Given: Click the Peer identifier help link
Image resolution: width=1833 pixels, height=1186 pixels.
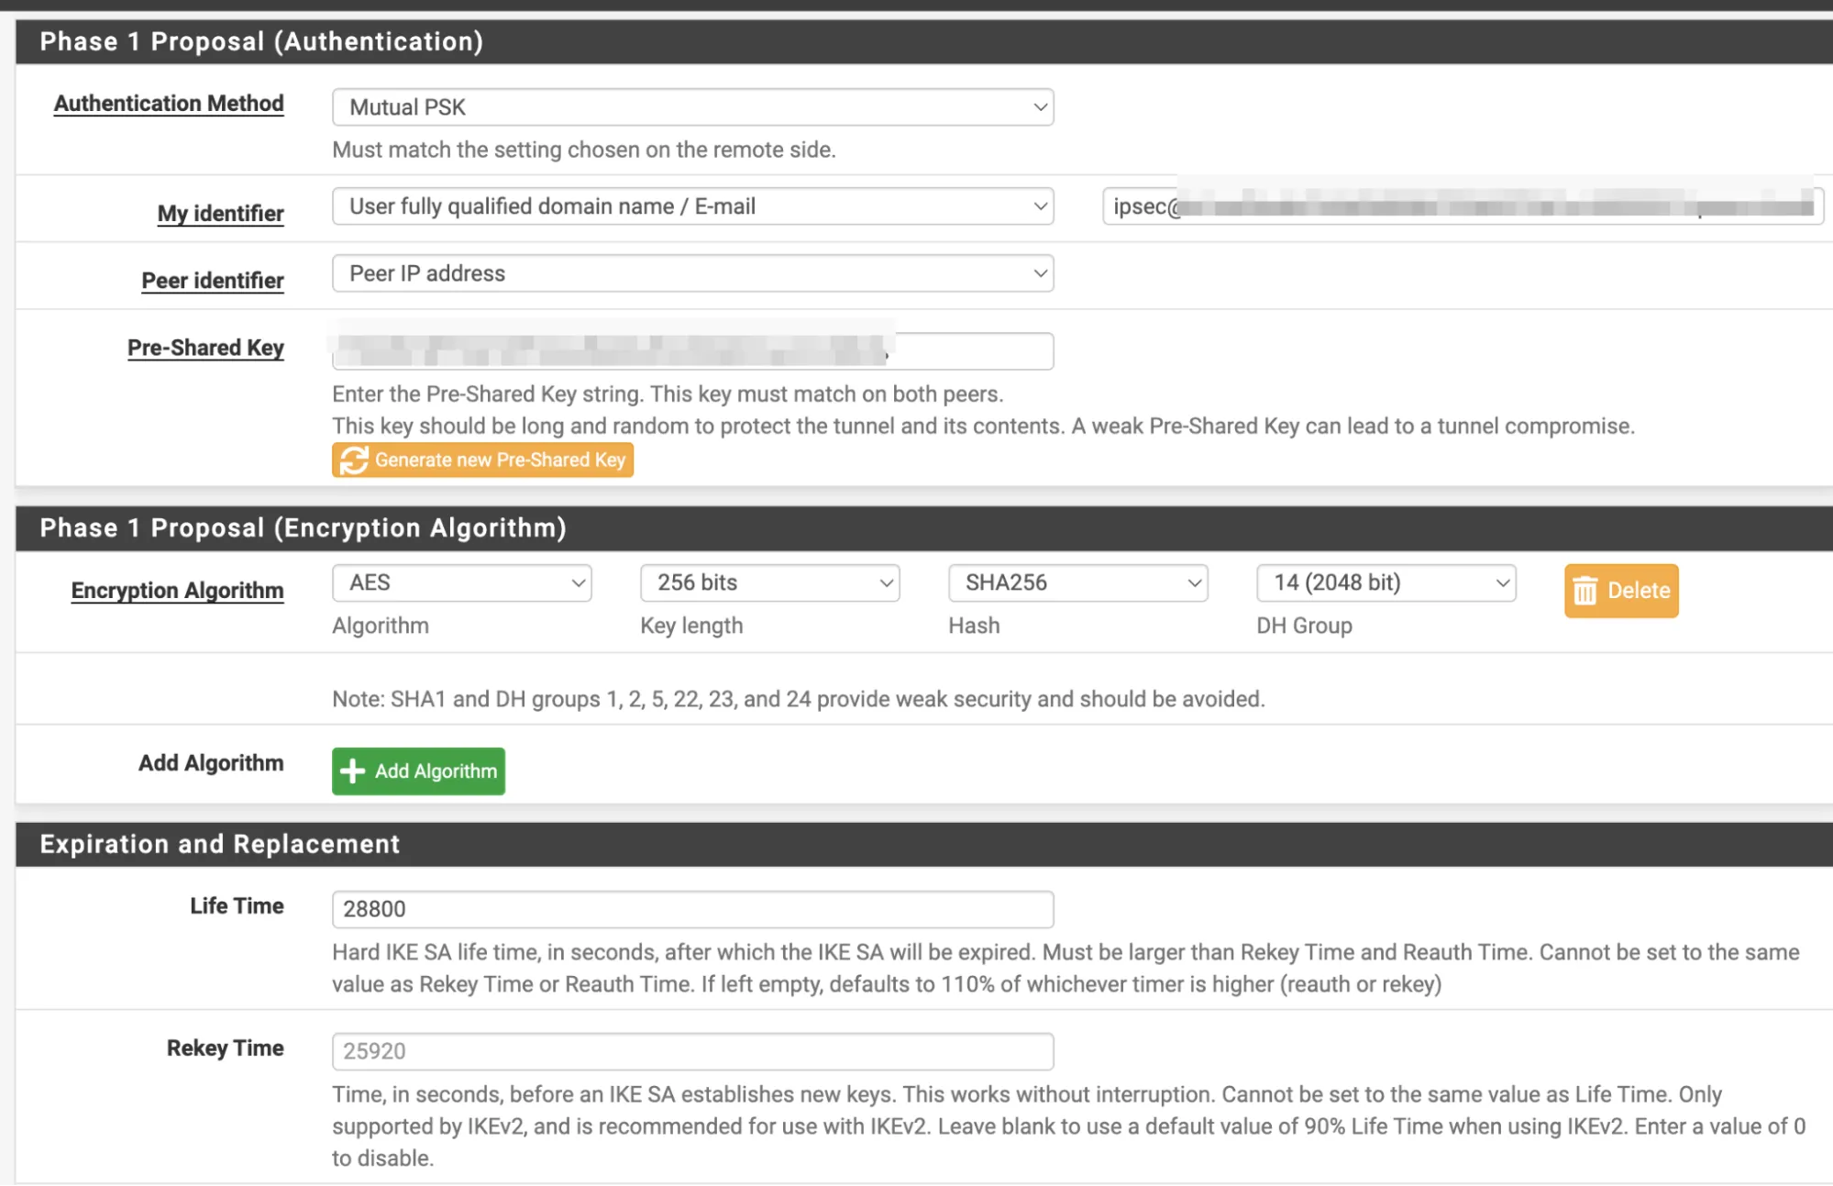Looking at the screenshot, I should (x=212, y=280).
